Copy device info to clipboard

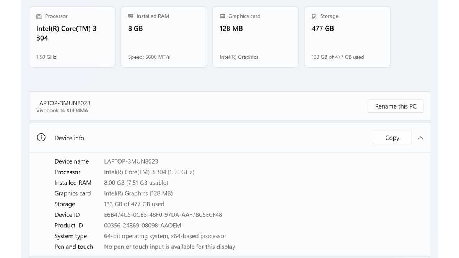392,138
